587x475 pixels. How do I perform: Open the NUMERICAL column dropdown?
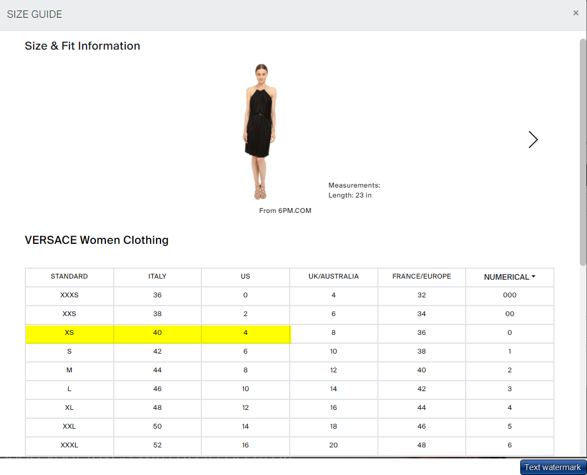point(510,277)
